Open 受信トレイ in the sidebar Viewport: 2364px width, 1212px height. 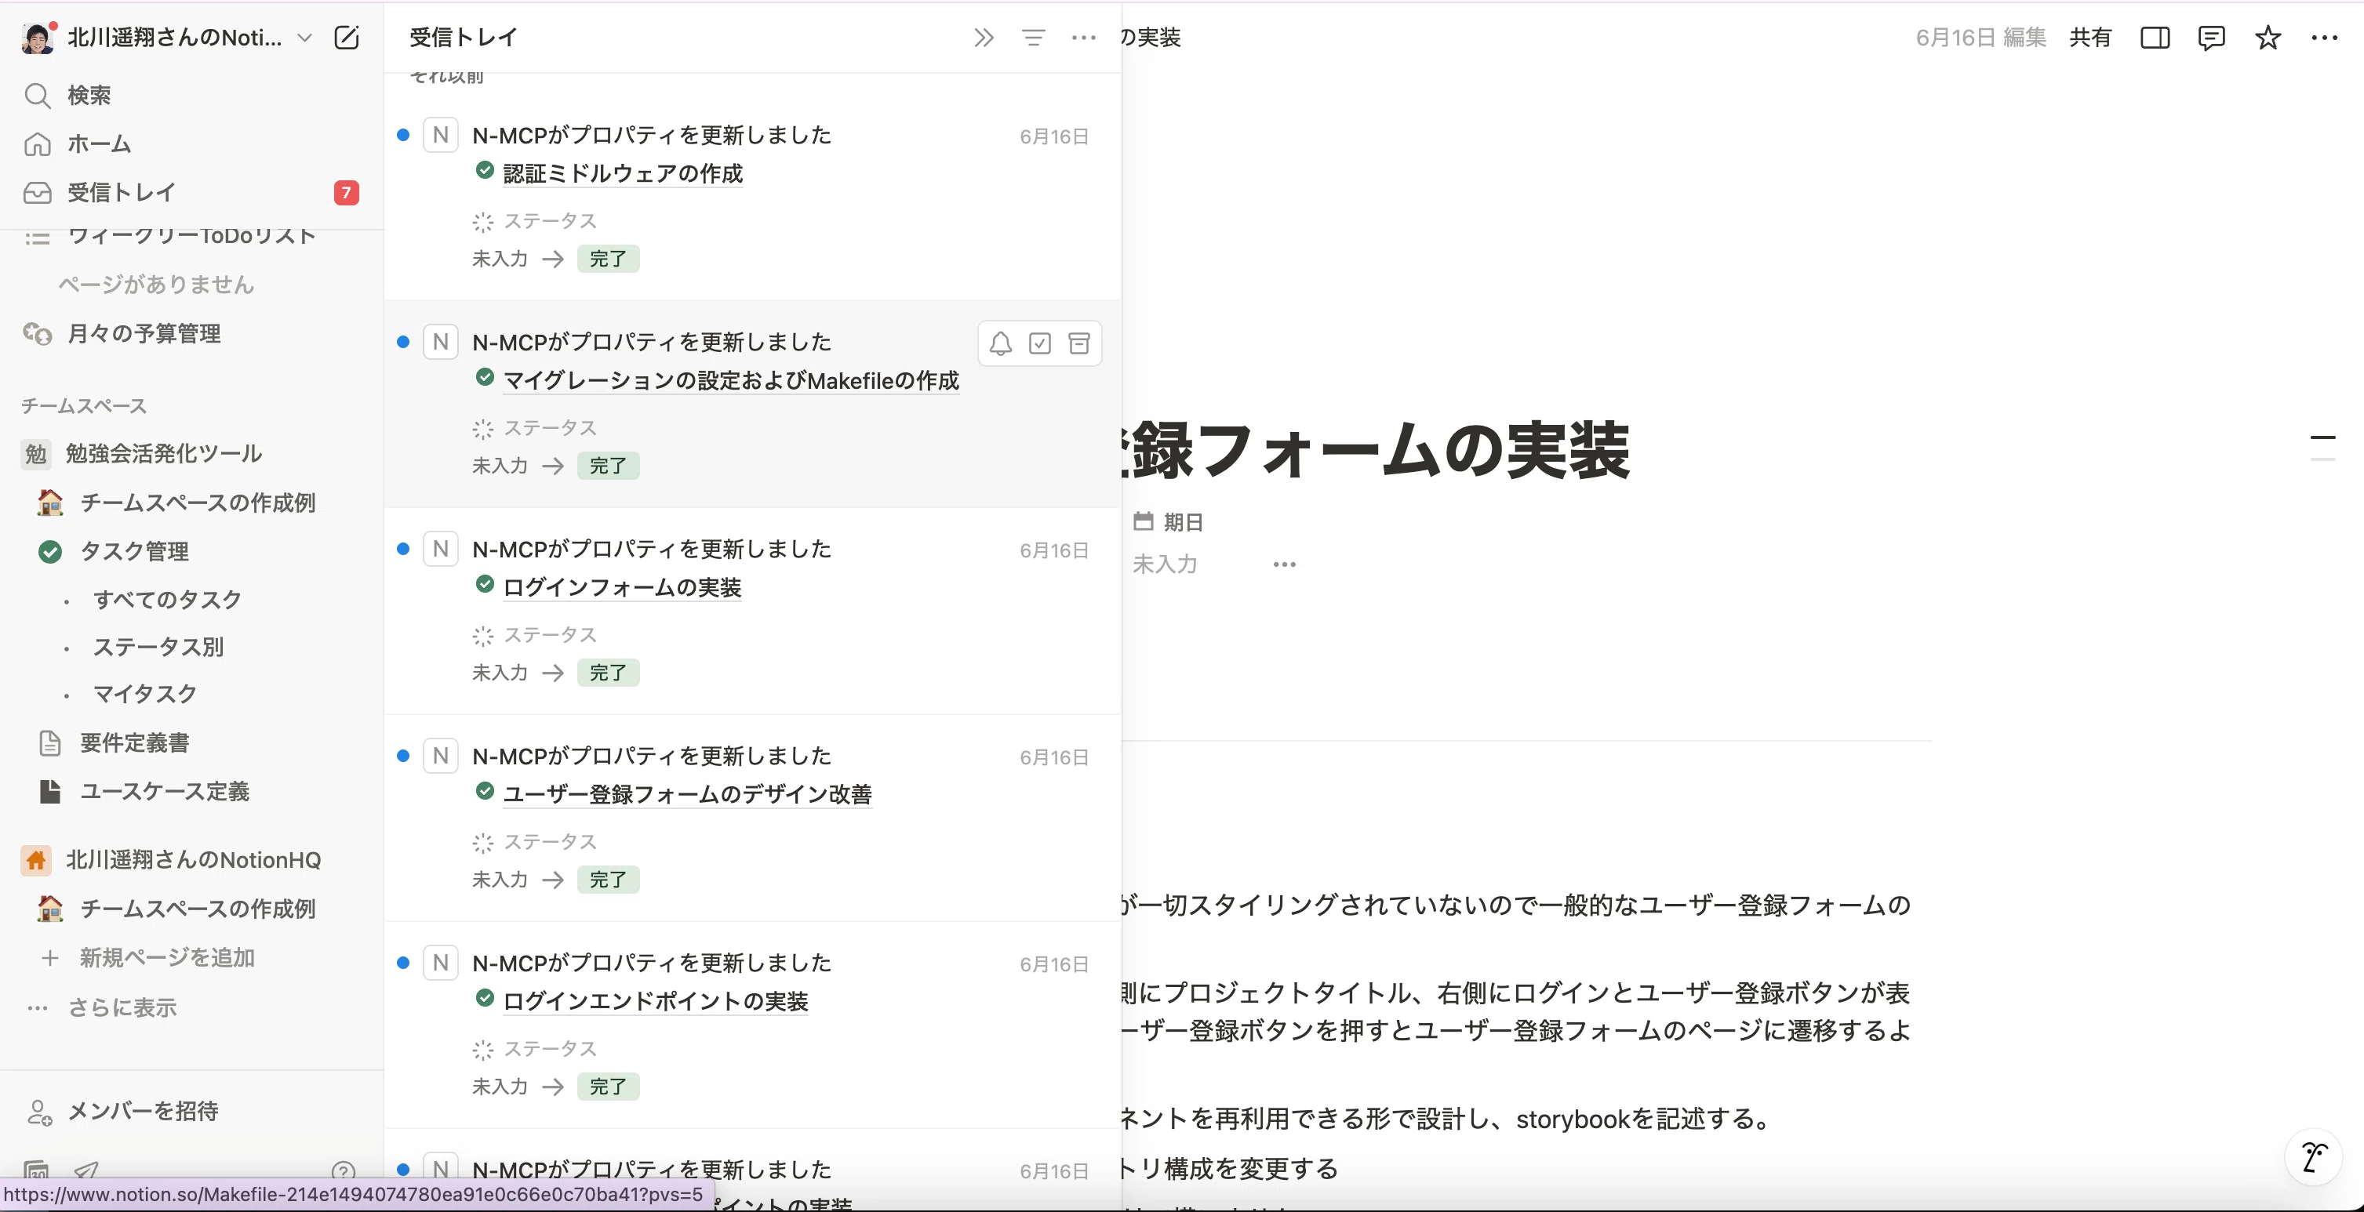(192, 193)
